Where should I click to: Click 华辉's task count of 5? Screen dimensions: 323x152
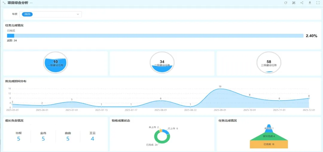click(19, 139)
